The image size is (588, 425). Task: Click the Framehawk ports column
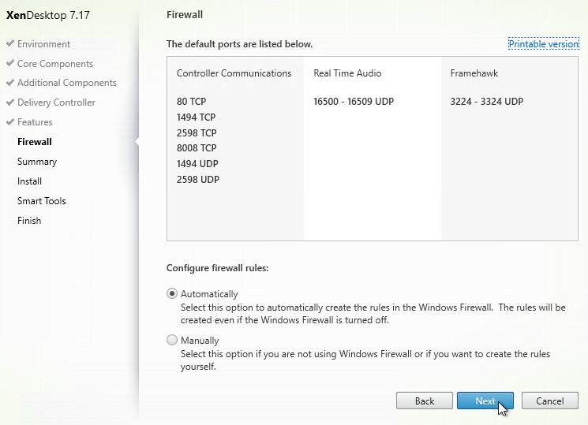point(509,148)
